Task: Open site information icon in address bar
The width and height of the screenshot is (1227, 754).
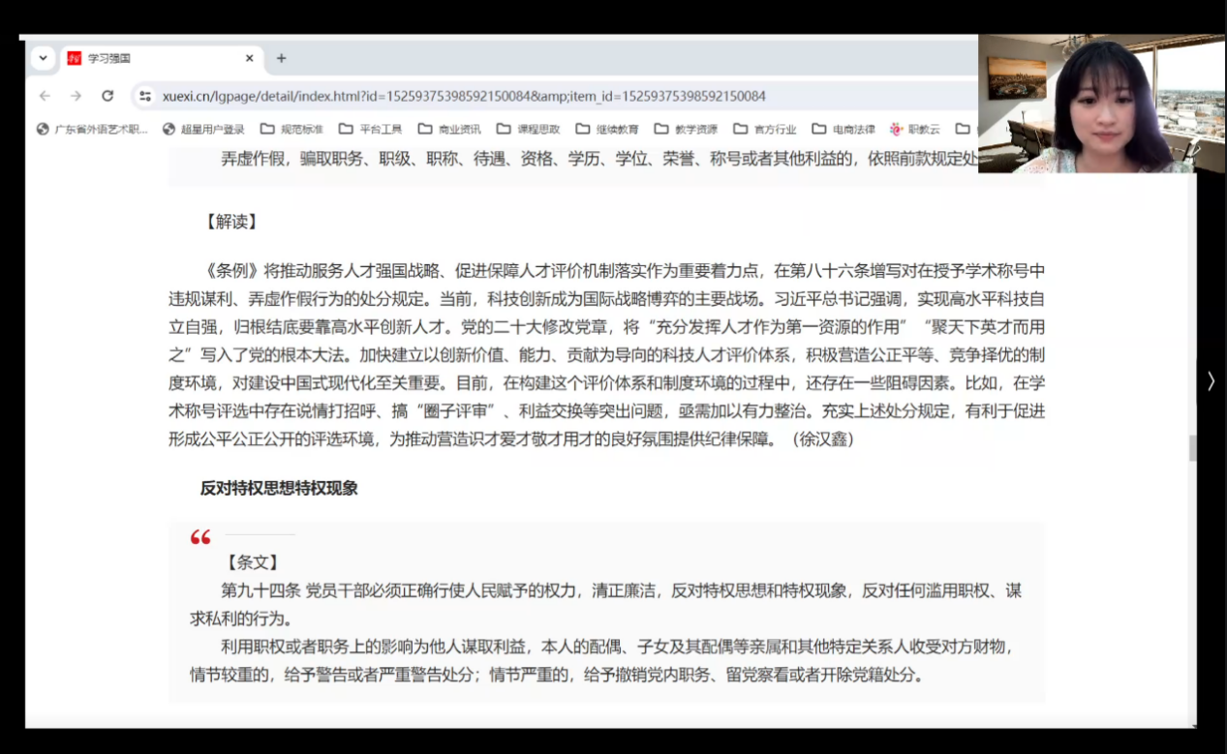Action: pos(145,96)
